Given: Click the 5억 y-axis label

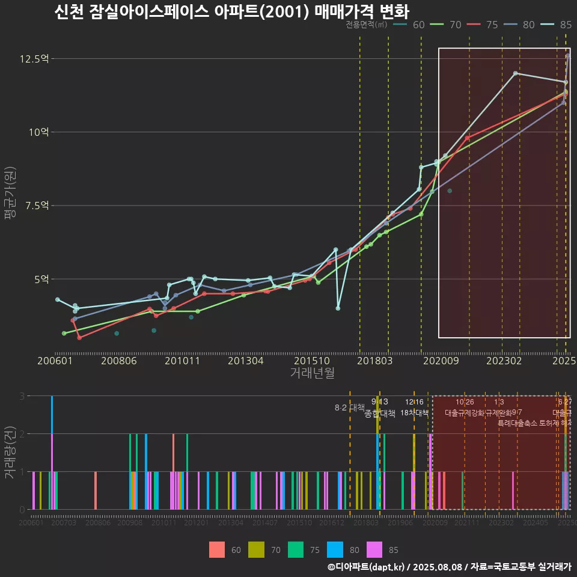Looking at the screenshot, I should point(41,279).
